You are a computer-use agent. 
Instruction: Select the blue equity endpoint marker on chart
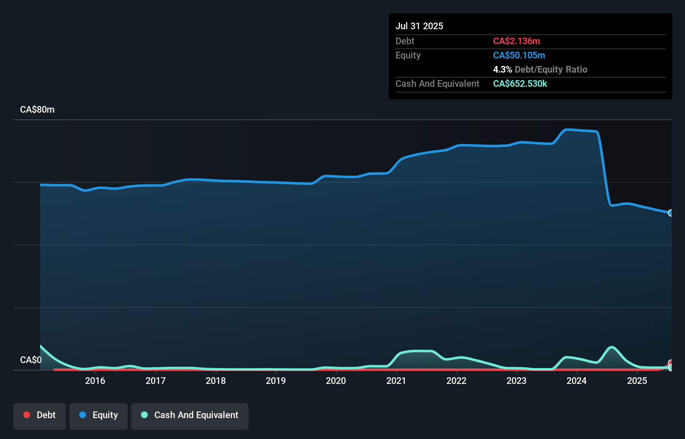click(x=671, y=213)
